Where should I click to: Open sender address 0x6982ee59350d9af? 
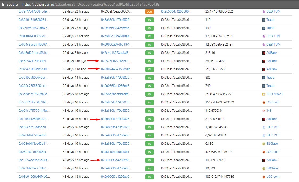click(x=117, y=69)
